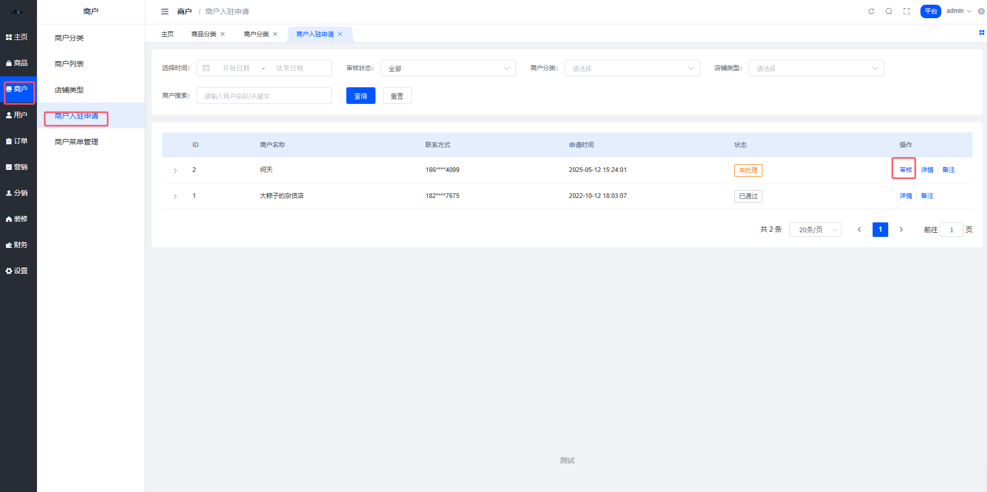The width and height of the screenshot is (987, 492).
Task: Click 审核 for merchant 何天
Action: (x=905, y=170)
